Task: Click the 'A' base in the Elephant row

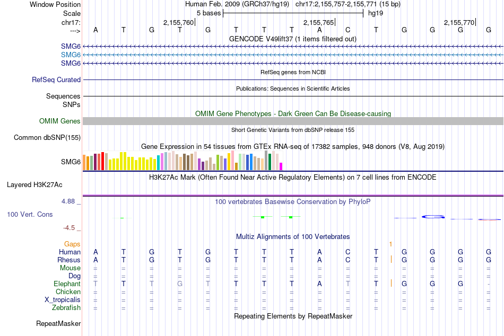Action: [319, 284]
